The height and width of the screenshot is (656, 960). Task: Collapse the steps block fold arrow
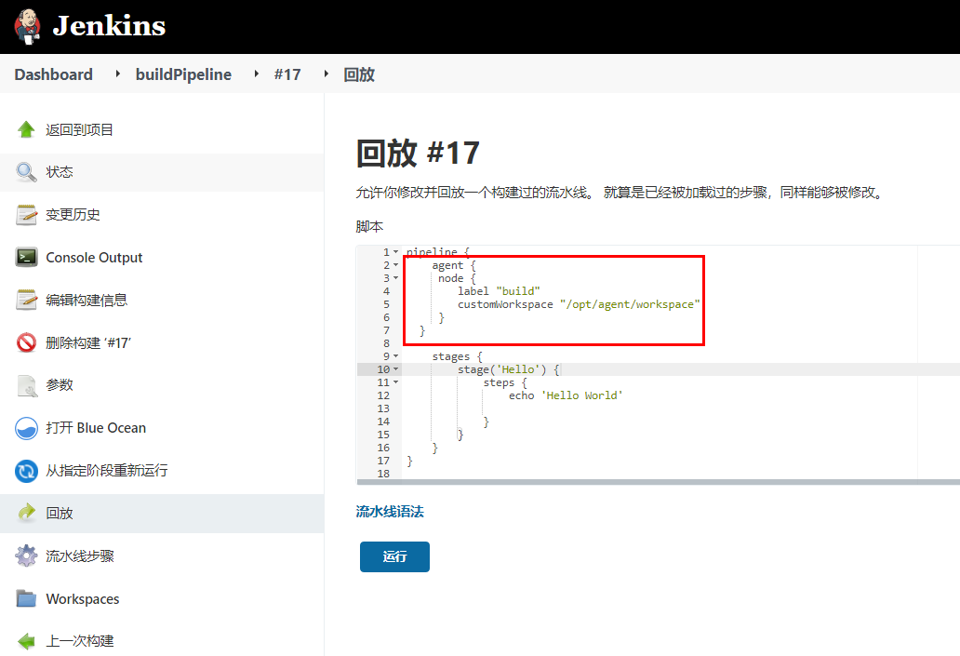[397, 382]
